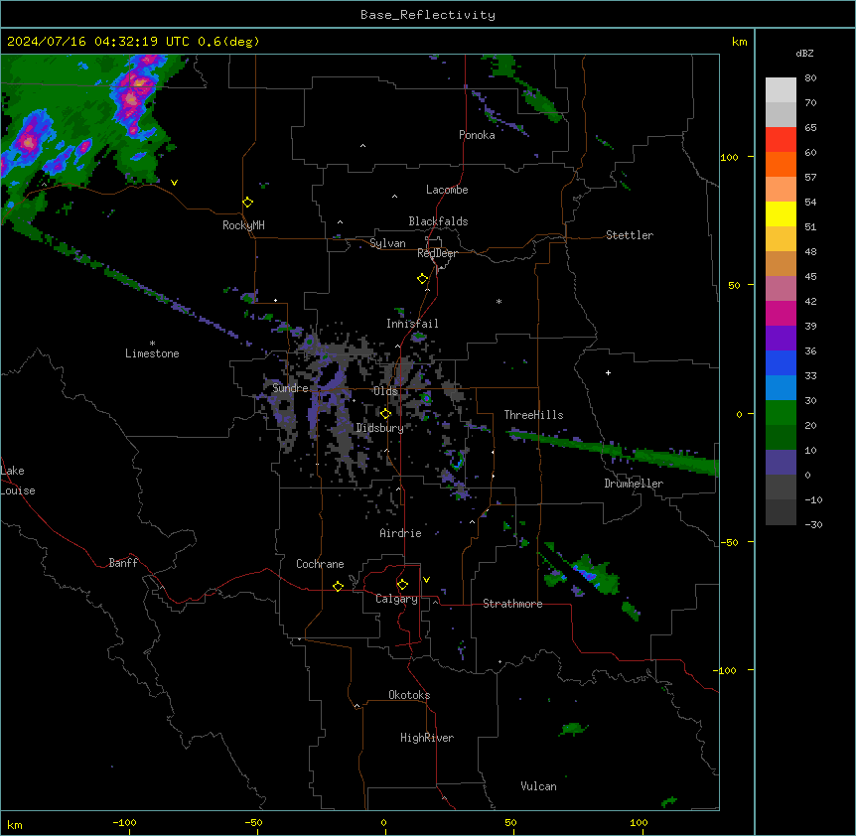856x836 pixels.
Task: Click the intense storm cell in northwest corner
Action: click(x=131, y=97)
